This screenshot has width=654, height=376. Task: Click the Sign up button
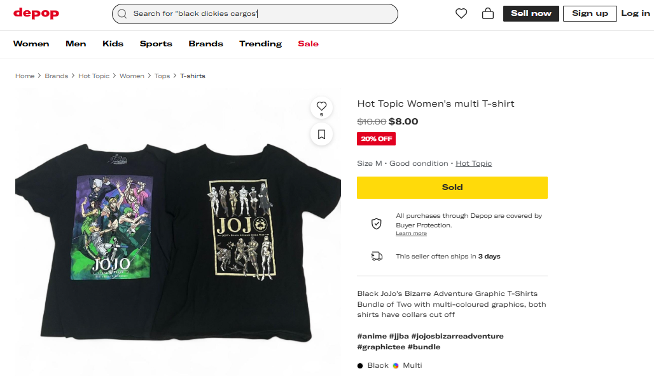point(590,13)
